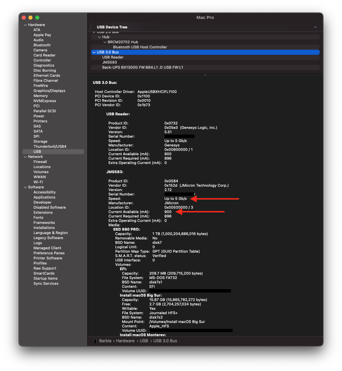Select JMS583 in device tree

point(205,63)
